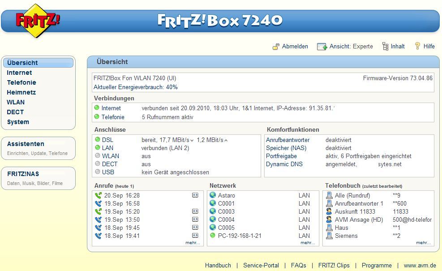Viewport: 442px width, 271px height.
Task: Click the phonebook icon on 19.Sep 15:20 row
Action: pos(195,211)
